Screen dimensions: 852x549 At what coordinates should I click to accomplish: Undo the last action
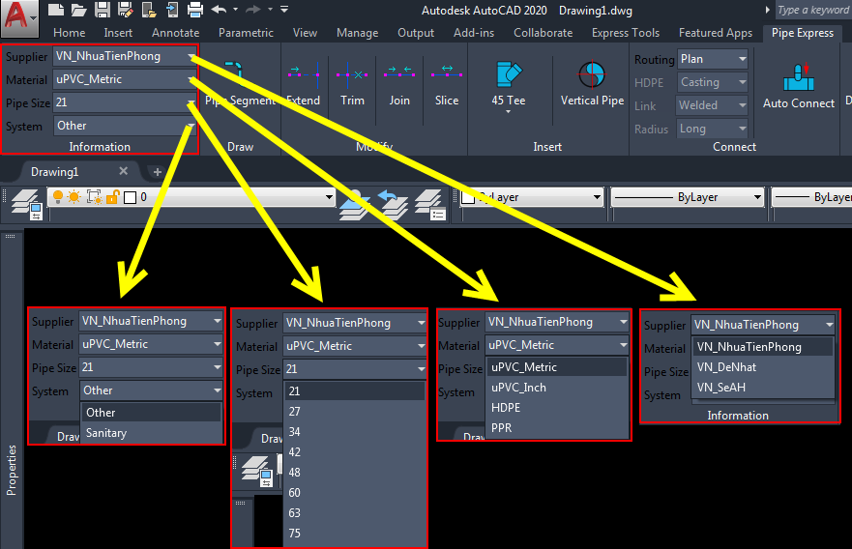(x=219, y=10)
